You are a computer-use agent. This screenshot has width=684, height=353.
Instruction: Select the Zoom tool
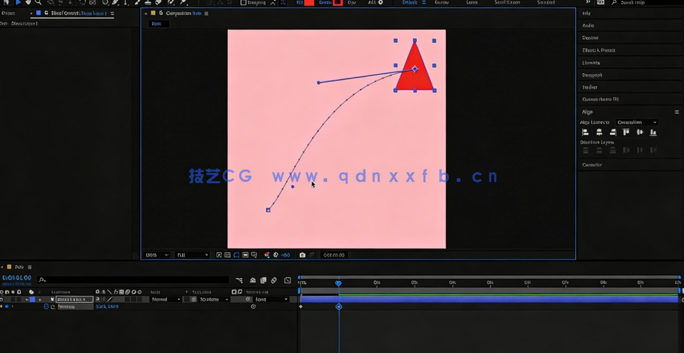[x=38, y=4]
